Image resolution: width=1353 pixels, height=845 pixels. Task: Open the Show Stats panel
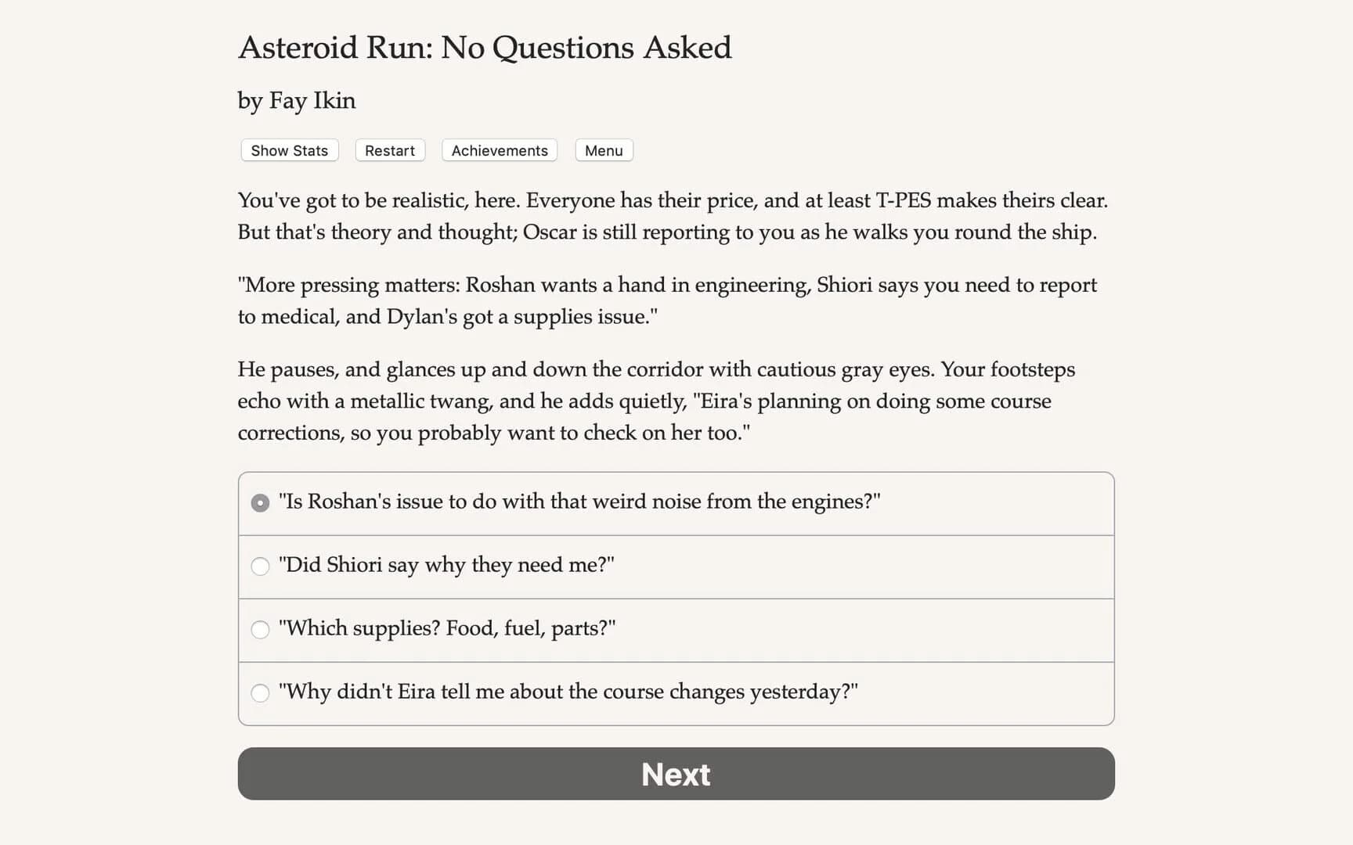click(x=288, y=150)
